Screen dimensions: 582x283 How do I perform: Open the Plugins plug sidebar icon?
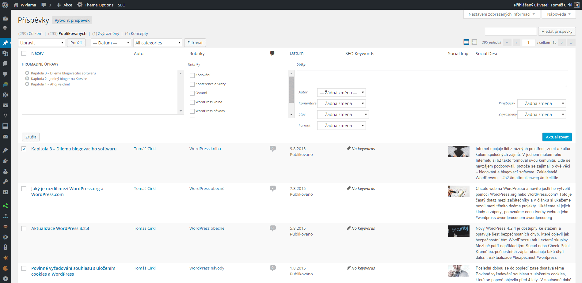click(5, 161)
